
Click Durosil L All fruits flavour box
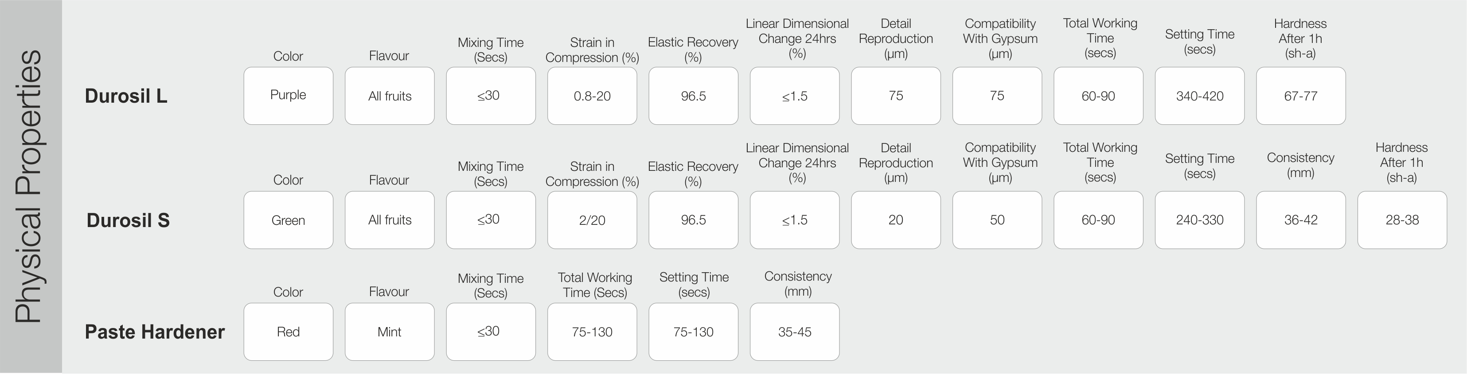tap(390, 96)
